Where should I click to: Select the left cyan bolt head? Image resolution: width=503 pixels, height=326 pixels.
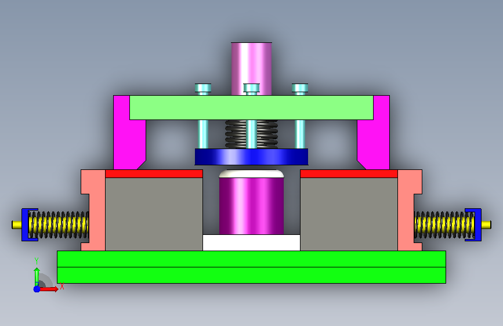pos(202,89)
